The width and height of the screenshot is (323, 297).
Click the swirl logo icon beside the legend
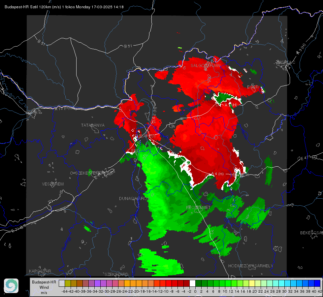11,286
